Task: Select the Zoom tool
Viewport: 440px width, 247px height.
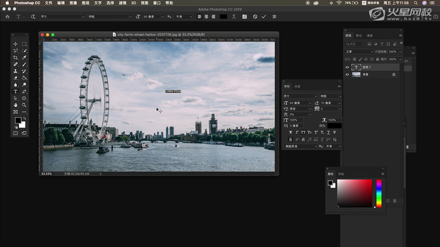Action: (24, 105)
